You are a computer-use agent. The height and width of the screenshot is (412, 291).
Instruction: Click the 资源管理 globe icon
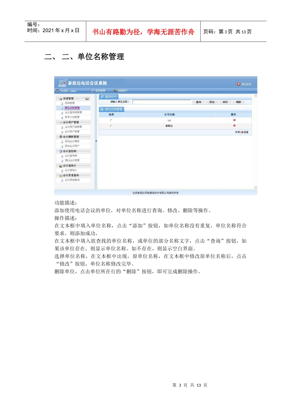(x=61, y=99)
